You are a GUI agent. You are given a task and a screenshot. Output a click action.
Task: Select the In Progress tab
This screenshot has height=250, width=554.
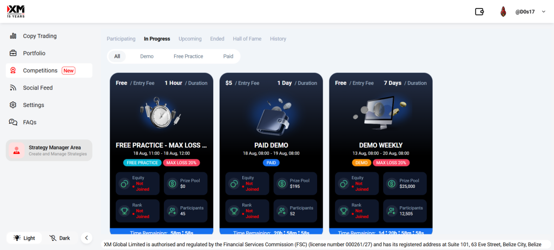click(157, 39)
